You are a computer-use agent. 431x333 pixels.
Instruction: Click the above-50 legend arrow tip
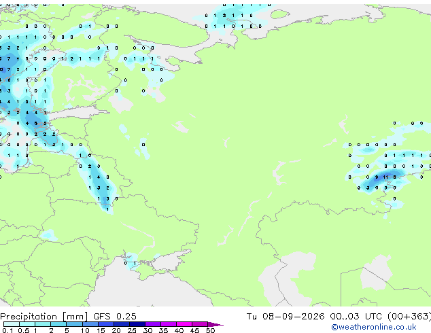coord(215,324)
